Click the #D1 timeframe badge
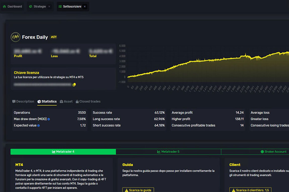 pos(54,37)
